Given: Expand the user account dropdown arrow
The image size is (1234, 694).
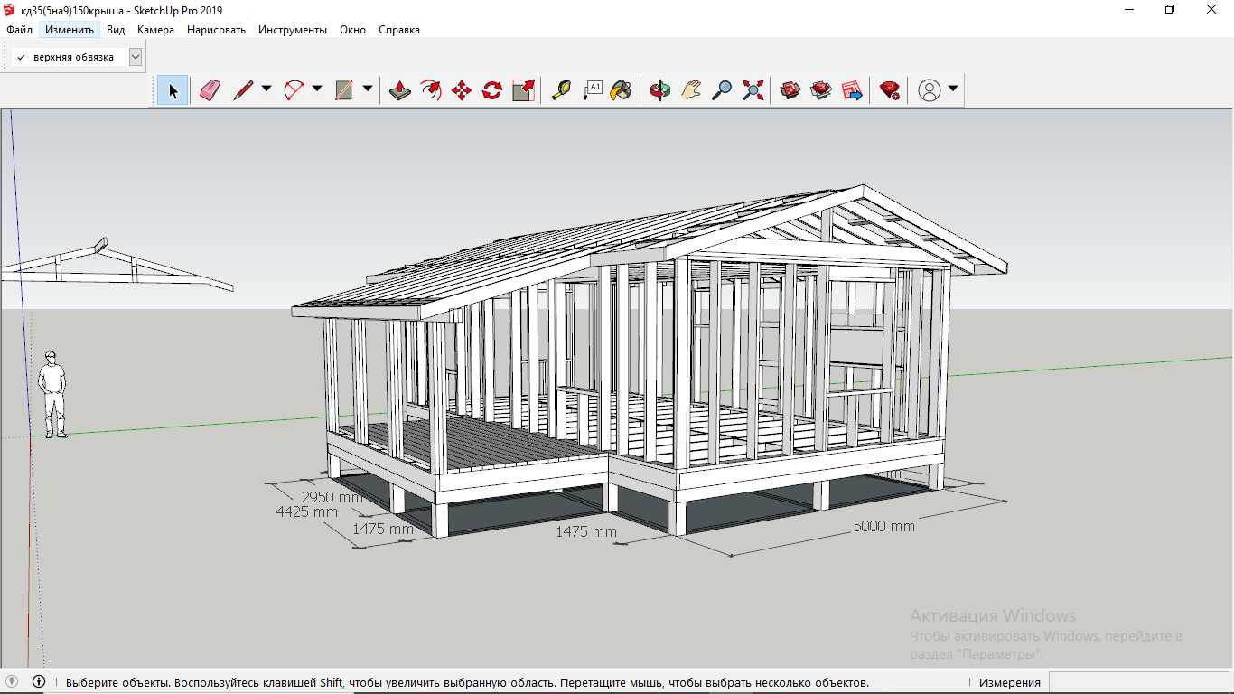Looking at the screenshot, I should pos(952,89).
